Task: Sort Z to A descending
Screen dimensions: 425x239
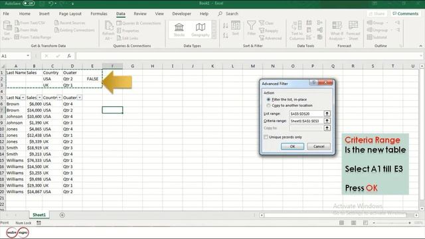Action: (x=226, y=35)
